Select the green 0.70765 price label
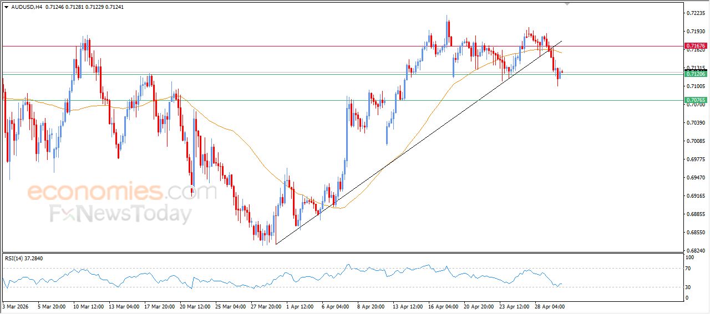Viewport: 710px width, 314px height. 695,100
